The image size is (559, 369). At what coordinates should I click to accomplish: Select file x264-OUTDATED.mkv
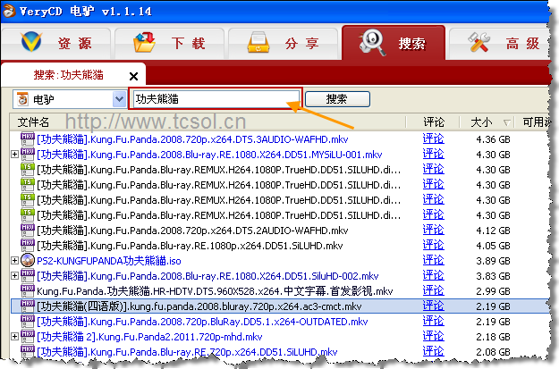(x=202, y=322)
